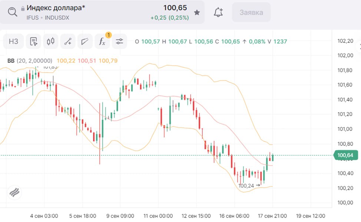Click the 9 сен 09:00 time label

120,216
